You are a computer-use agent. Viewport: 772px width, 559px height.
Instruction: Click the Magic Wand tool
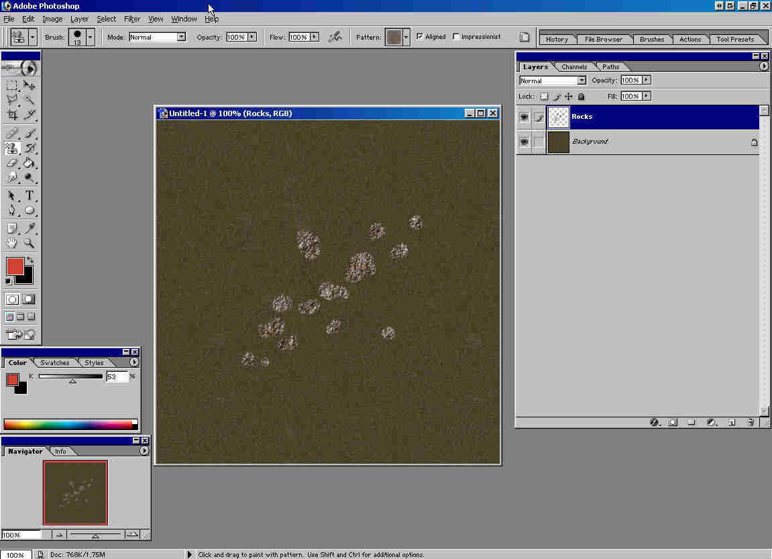click(x=30, y=100)
